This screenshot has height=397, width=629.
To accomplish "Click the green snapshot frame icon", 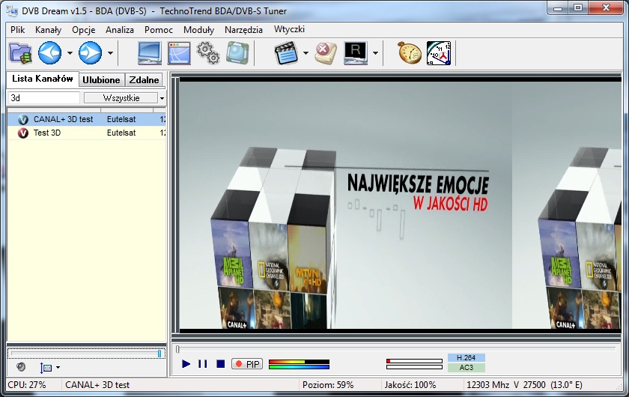I will (x=237, y=53).
